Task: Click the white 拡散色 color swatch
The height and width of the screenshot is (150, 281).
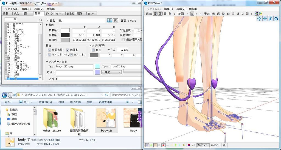Action: [65, 30]
